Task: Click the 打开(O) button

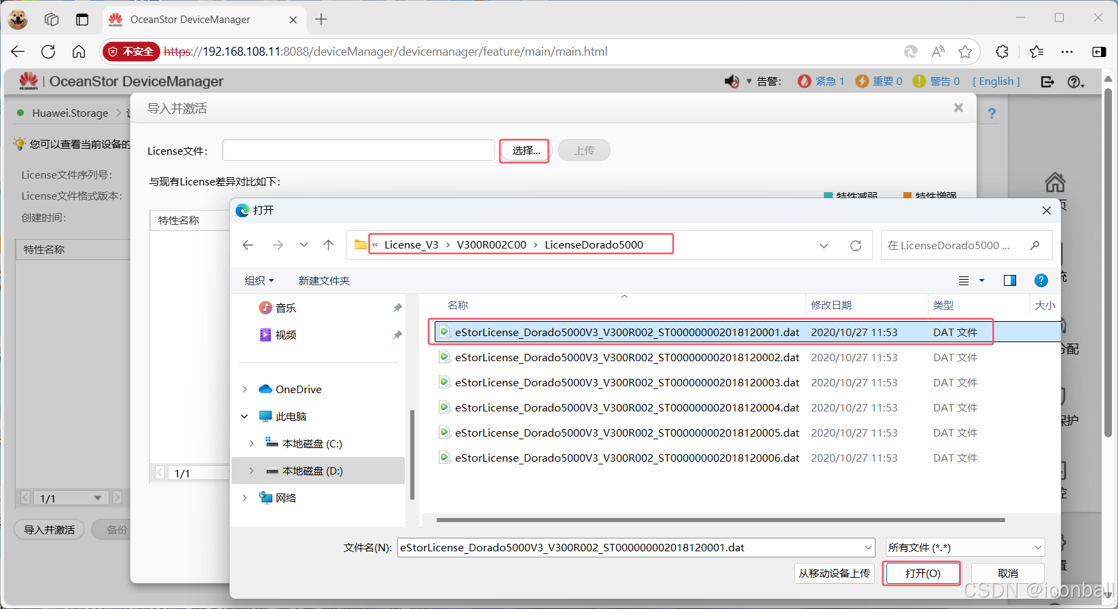Action: pyautogui.click(x=922, y=573)
